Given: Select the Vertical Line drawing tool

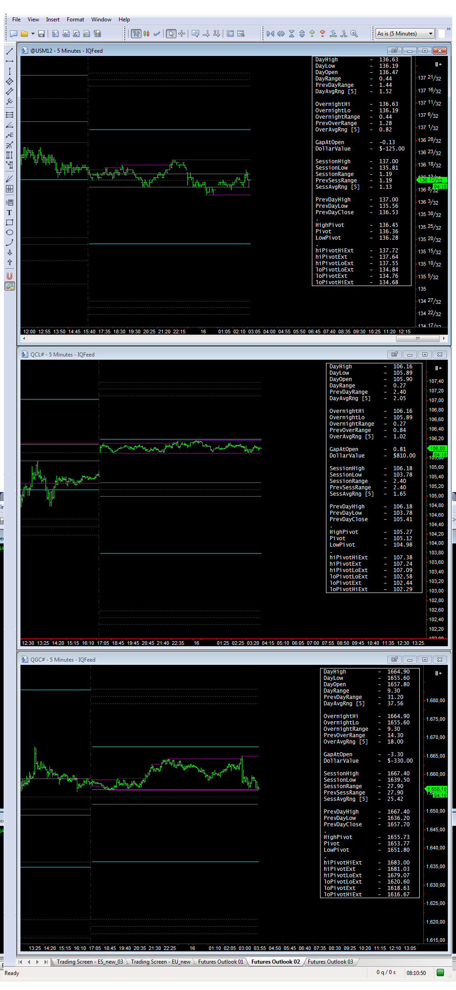Looking at the screenshot, I should 10,71.
